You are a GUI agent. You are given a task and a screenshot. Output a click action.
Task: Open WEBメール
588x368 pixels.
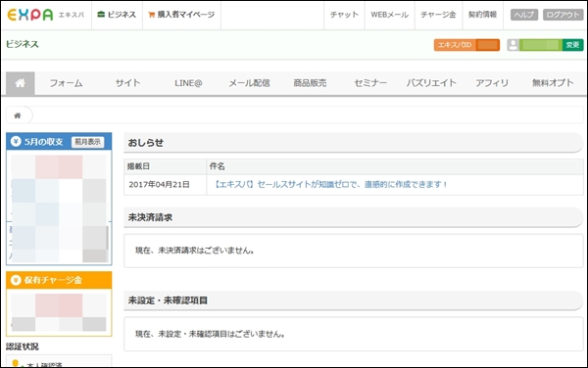click(x=390, y=15)
